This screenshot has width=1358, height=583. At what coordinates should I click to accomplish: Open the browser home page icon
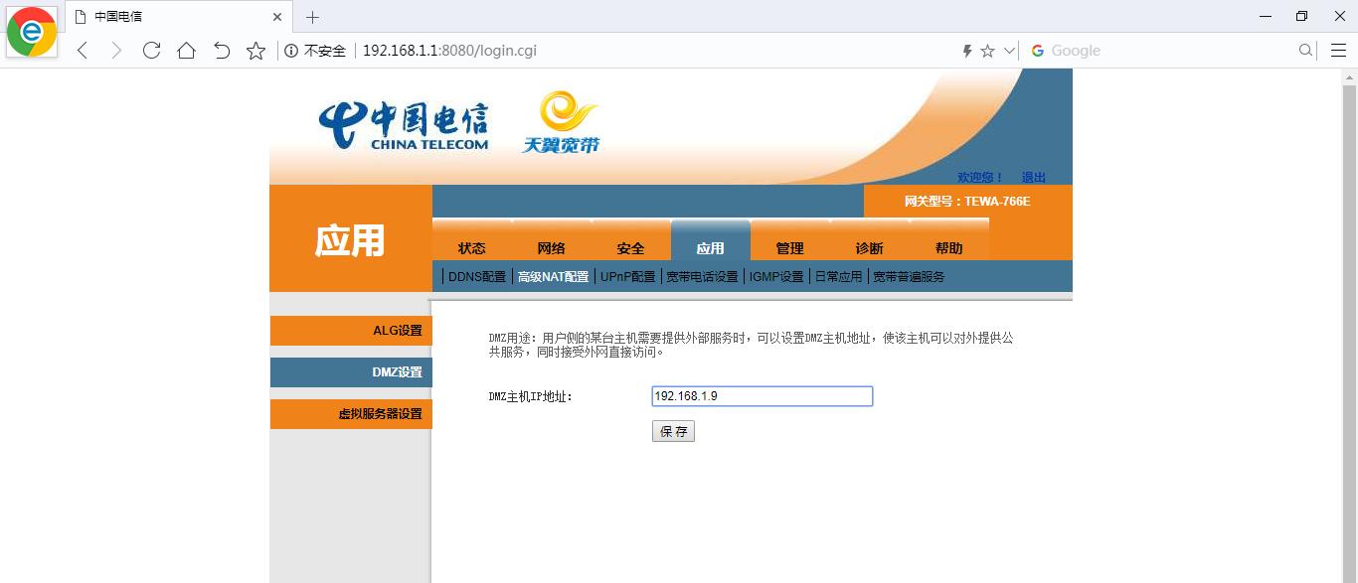click(186, 50)
